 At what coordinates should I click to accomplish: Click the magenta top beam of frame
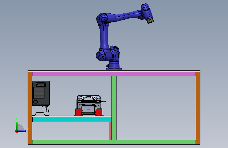point(114,74)
